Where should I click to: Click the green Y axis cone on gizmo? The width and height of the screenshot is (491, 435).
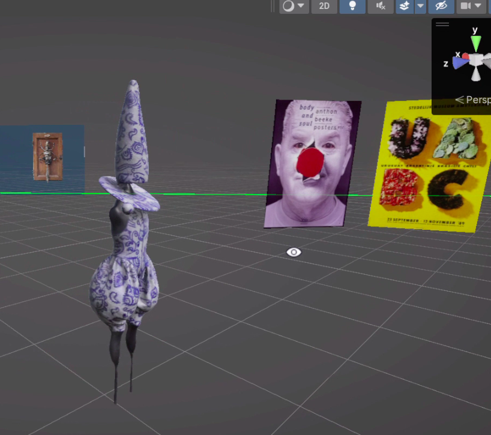click(476, 43)
